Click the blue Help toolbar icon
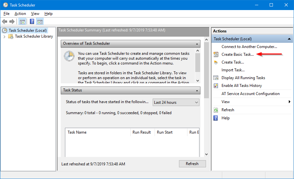Screen dimensions: 294x179 pyautogui.click(x=32, y=21)
